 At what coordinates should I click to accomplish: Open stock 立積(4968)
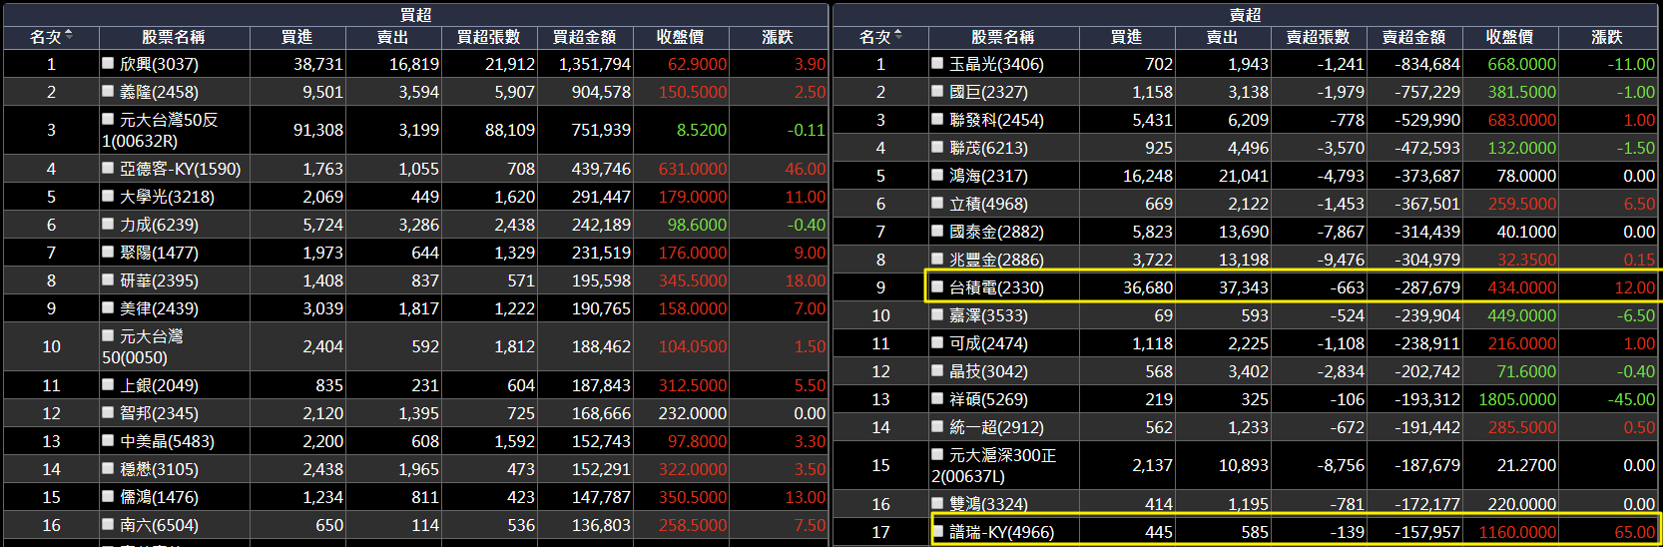coord(988,204)
